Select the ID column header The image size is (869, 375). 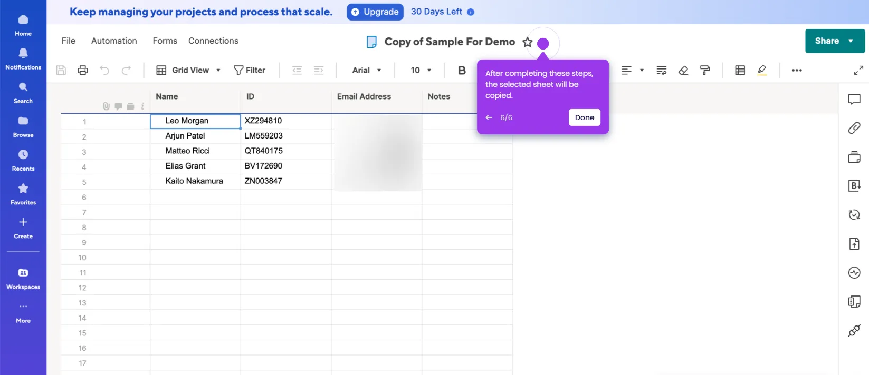(286, 97)
